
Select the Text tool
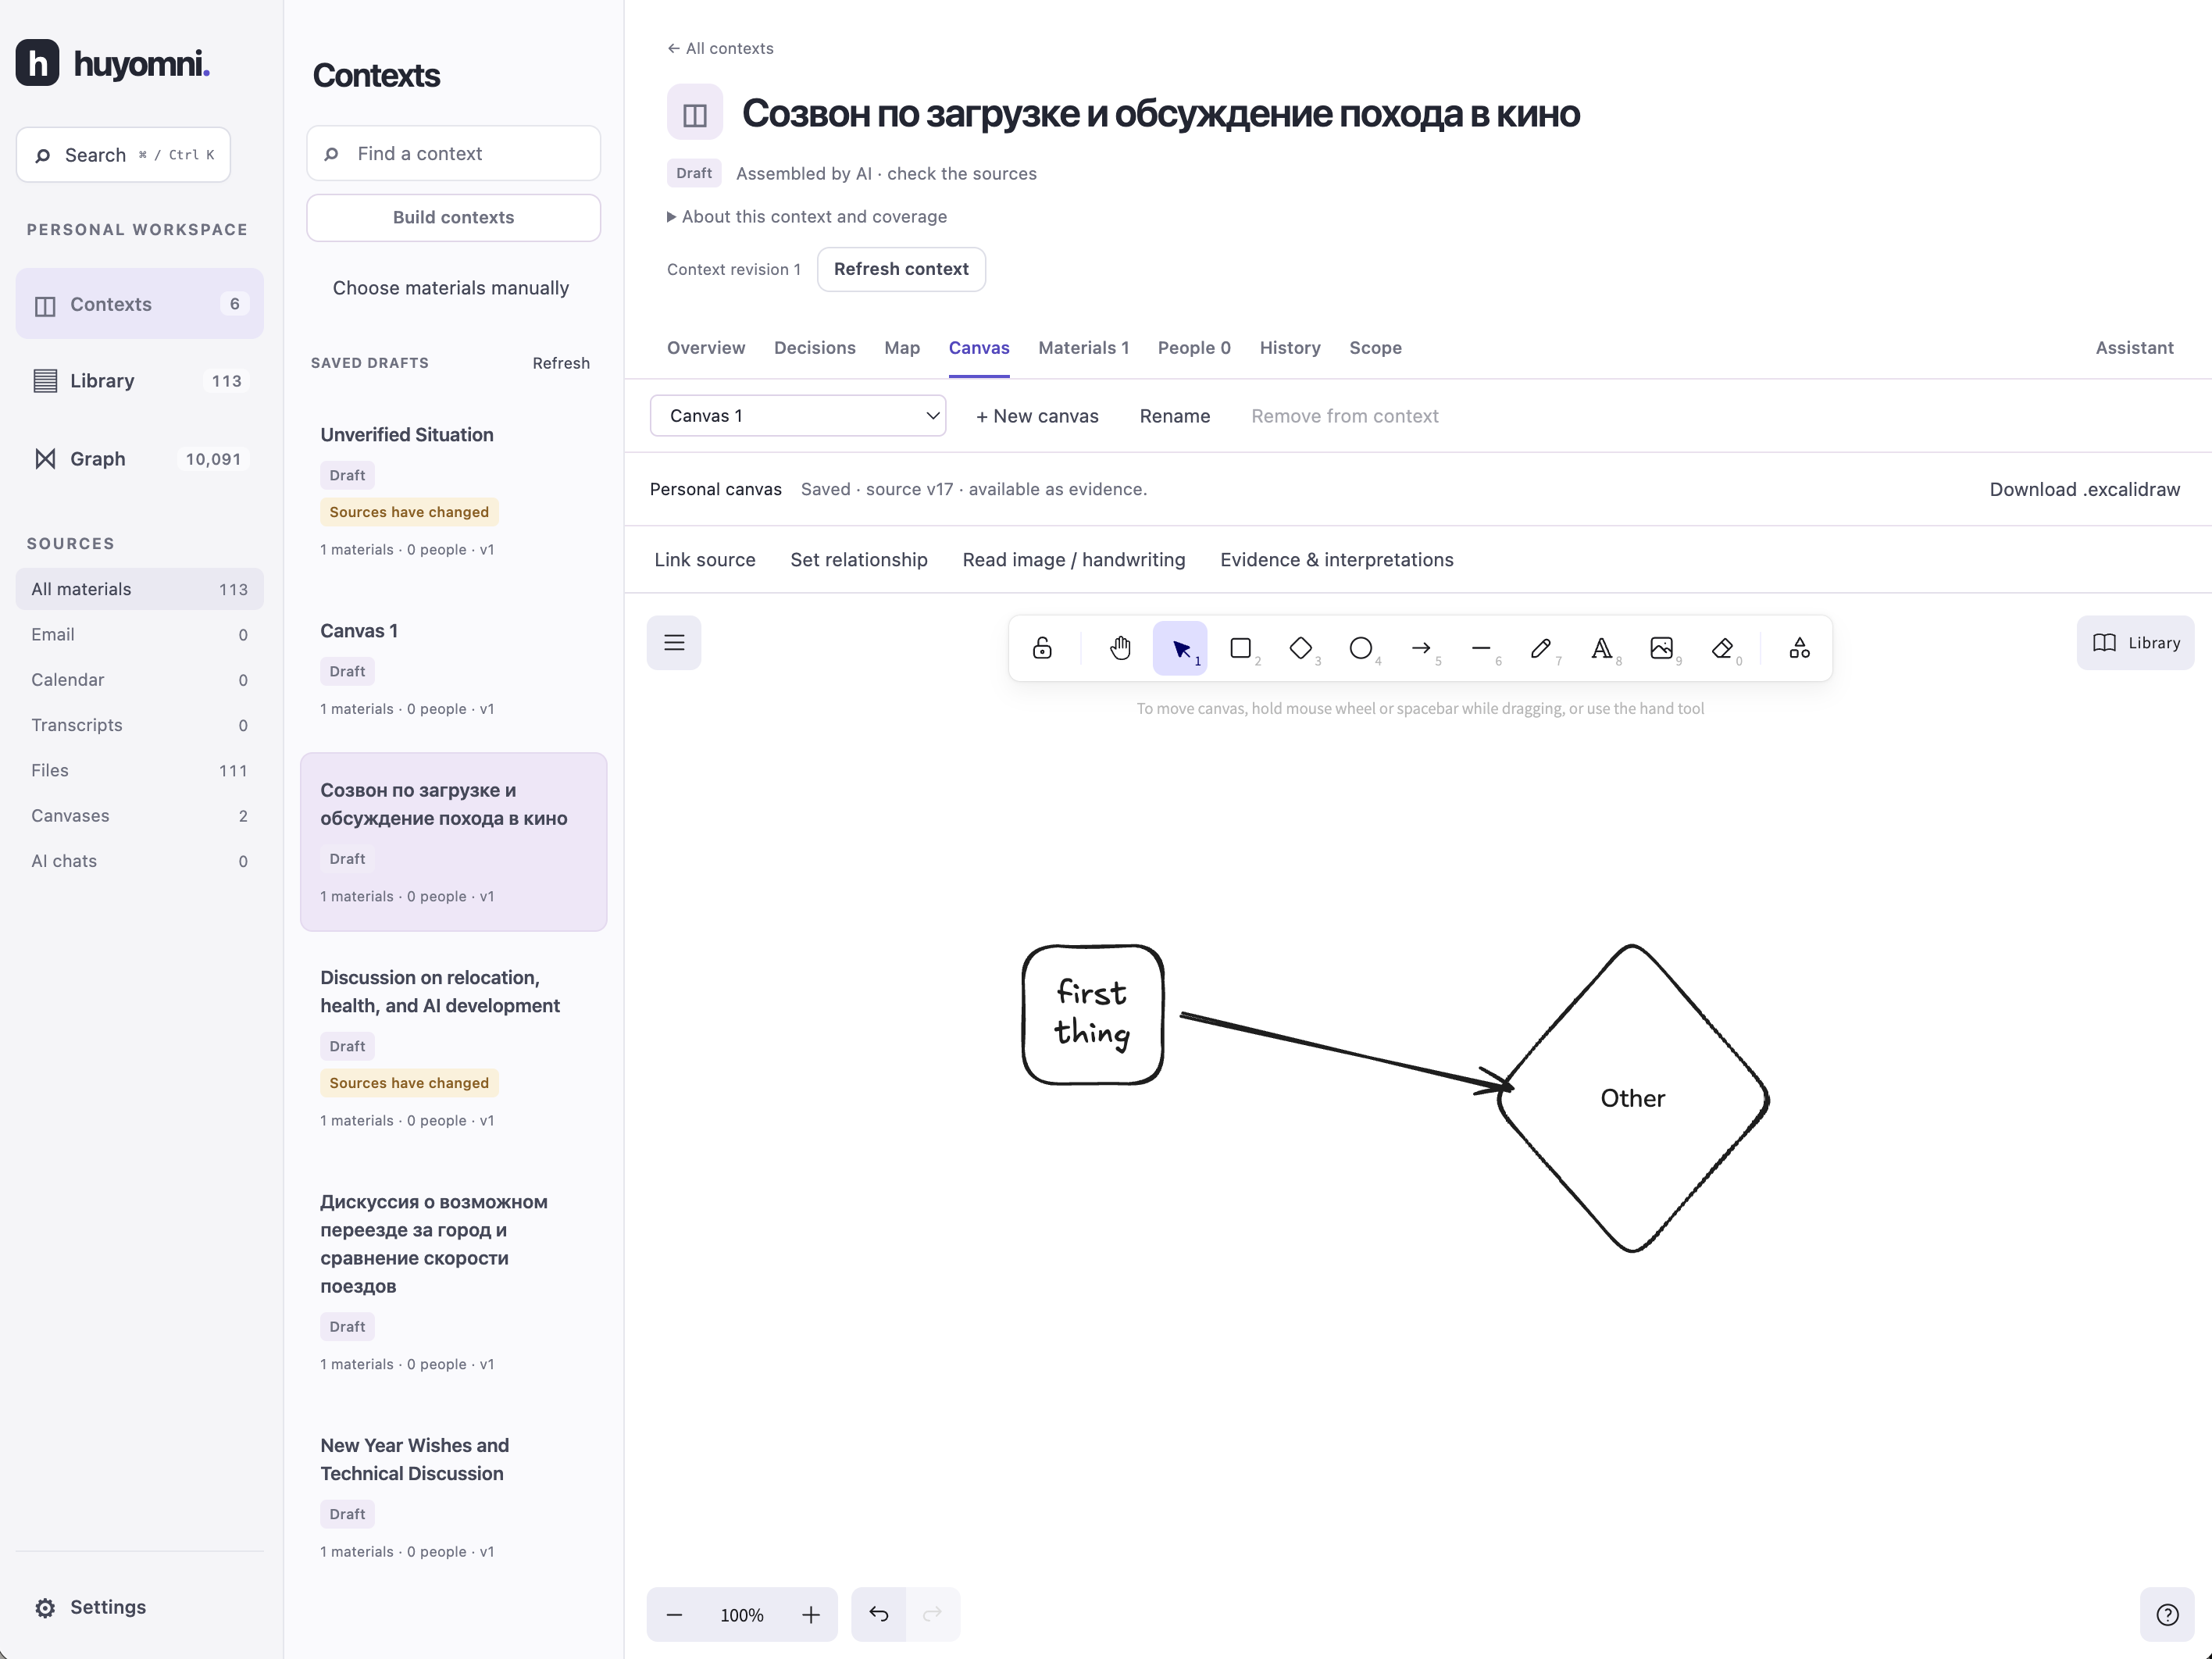[1601, 648]
